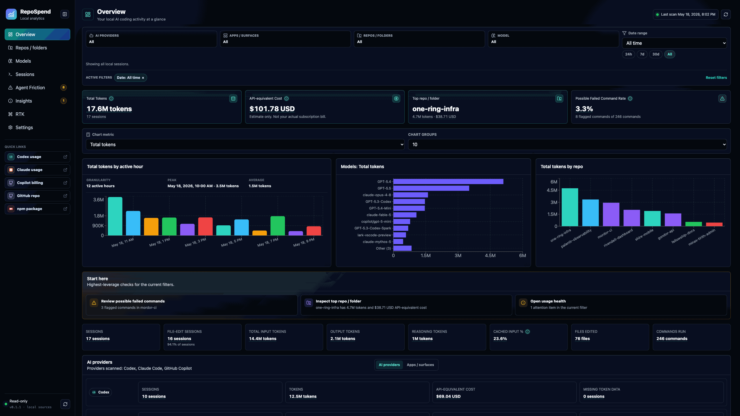Screen dimensions: 740x416
Task: Click the 16 sessions file-edit value
Action: 179,339
